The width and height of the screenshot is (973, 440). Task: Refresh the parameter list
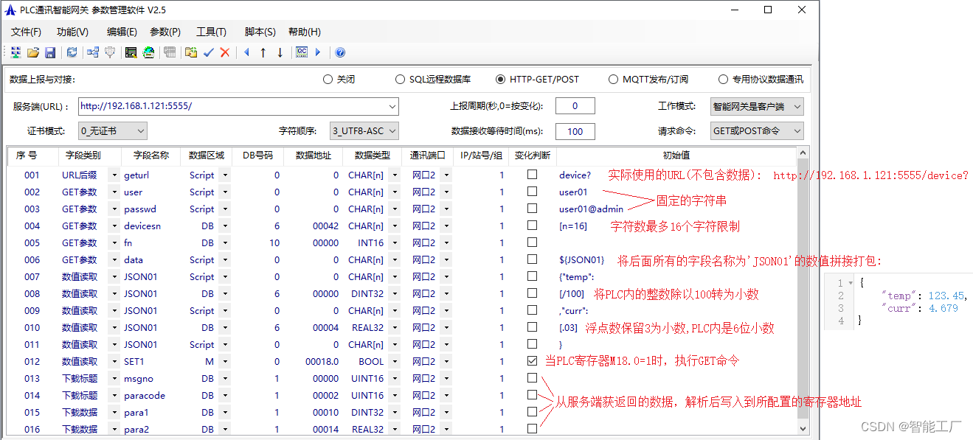pos(72,52)
